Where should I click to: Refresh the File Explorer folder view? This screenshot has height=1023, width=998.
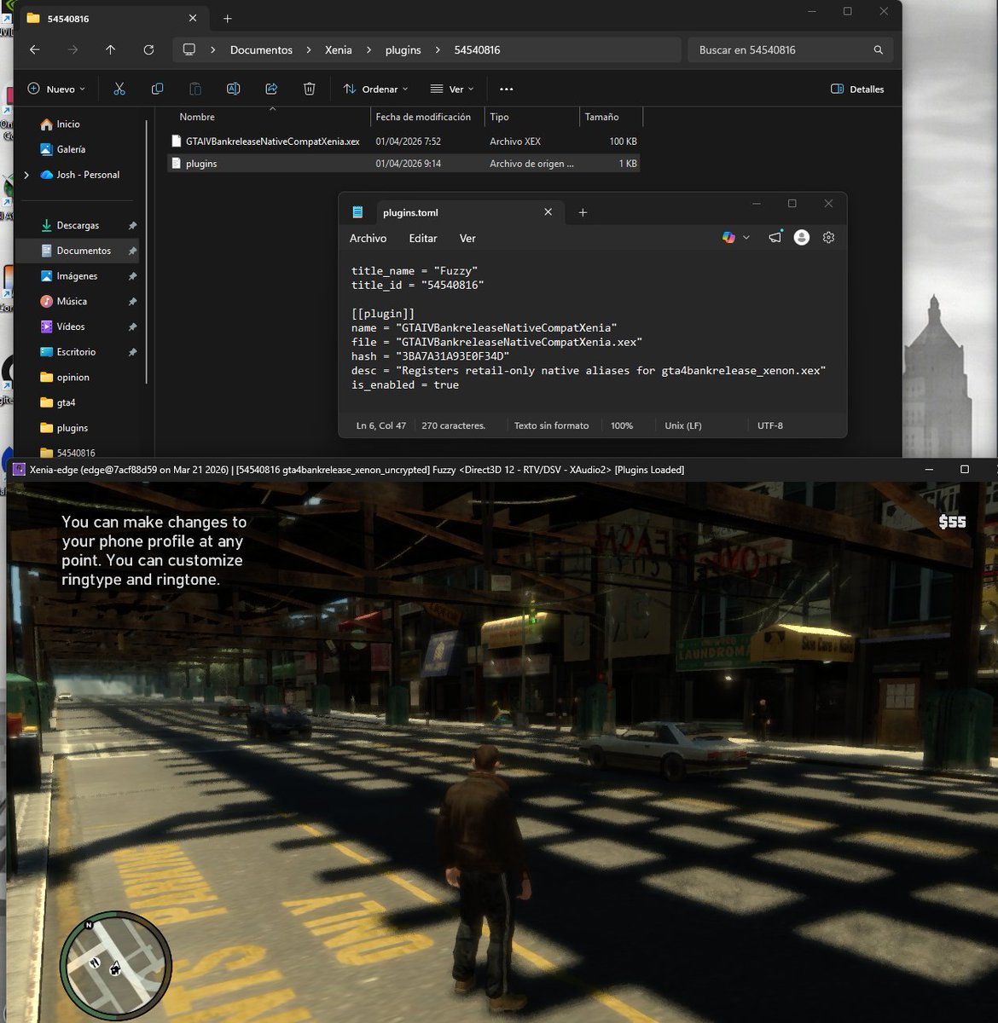[148, 49]
